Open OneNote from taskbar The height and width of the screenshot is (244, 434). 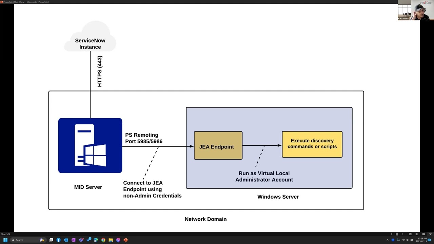[73, 240]
